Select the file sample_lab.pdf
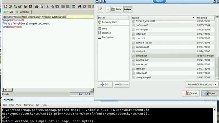Image resolution: width=219 pixels, height=123 pixels. point(173,42)
